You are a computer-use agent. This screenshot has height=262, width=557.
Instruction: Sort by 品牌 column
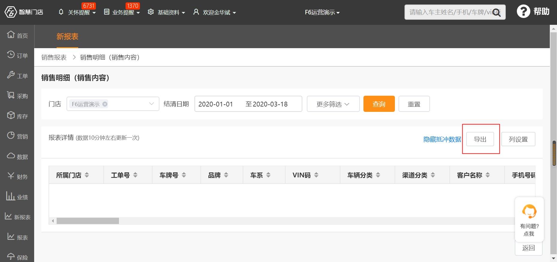226,175
